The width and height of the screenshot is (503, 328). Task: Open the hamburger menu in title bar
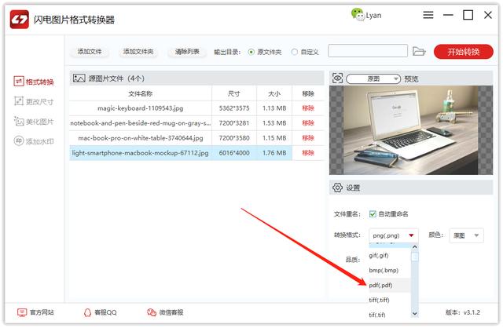(428, 15)
